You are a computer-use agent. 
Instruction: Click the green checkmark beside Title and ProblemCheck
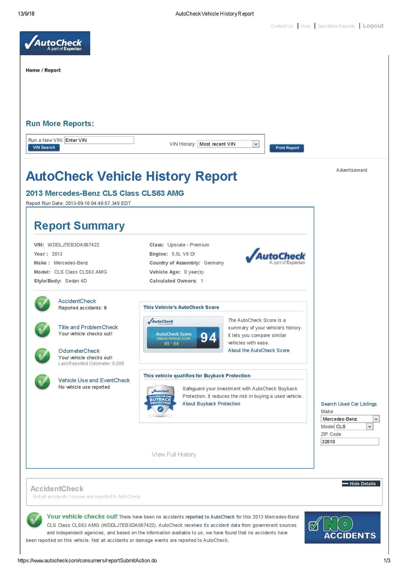pos(42,330)
